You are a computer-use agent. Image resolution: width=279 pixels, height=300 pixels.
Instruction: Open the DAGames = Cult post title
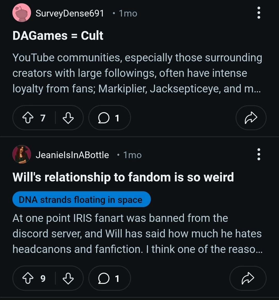tap(58, 35)
